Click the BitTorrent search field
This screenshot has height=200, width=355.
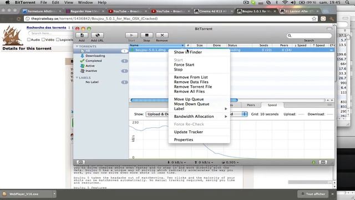pyautogui.click(x=309, y=36)
